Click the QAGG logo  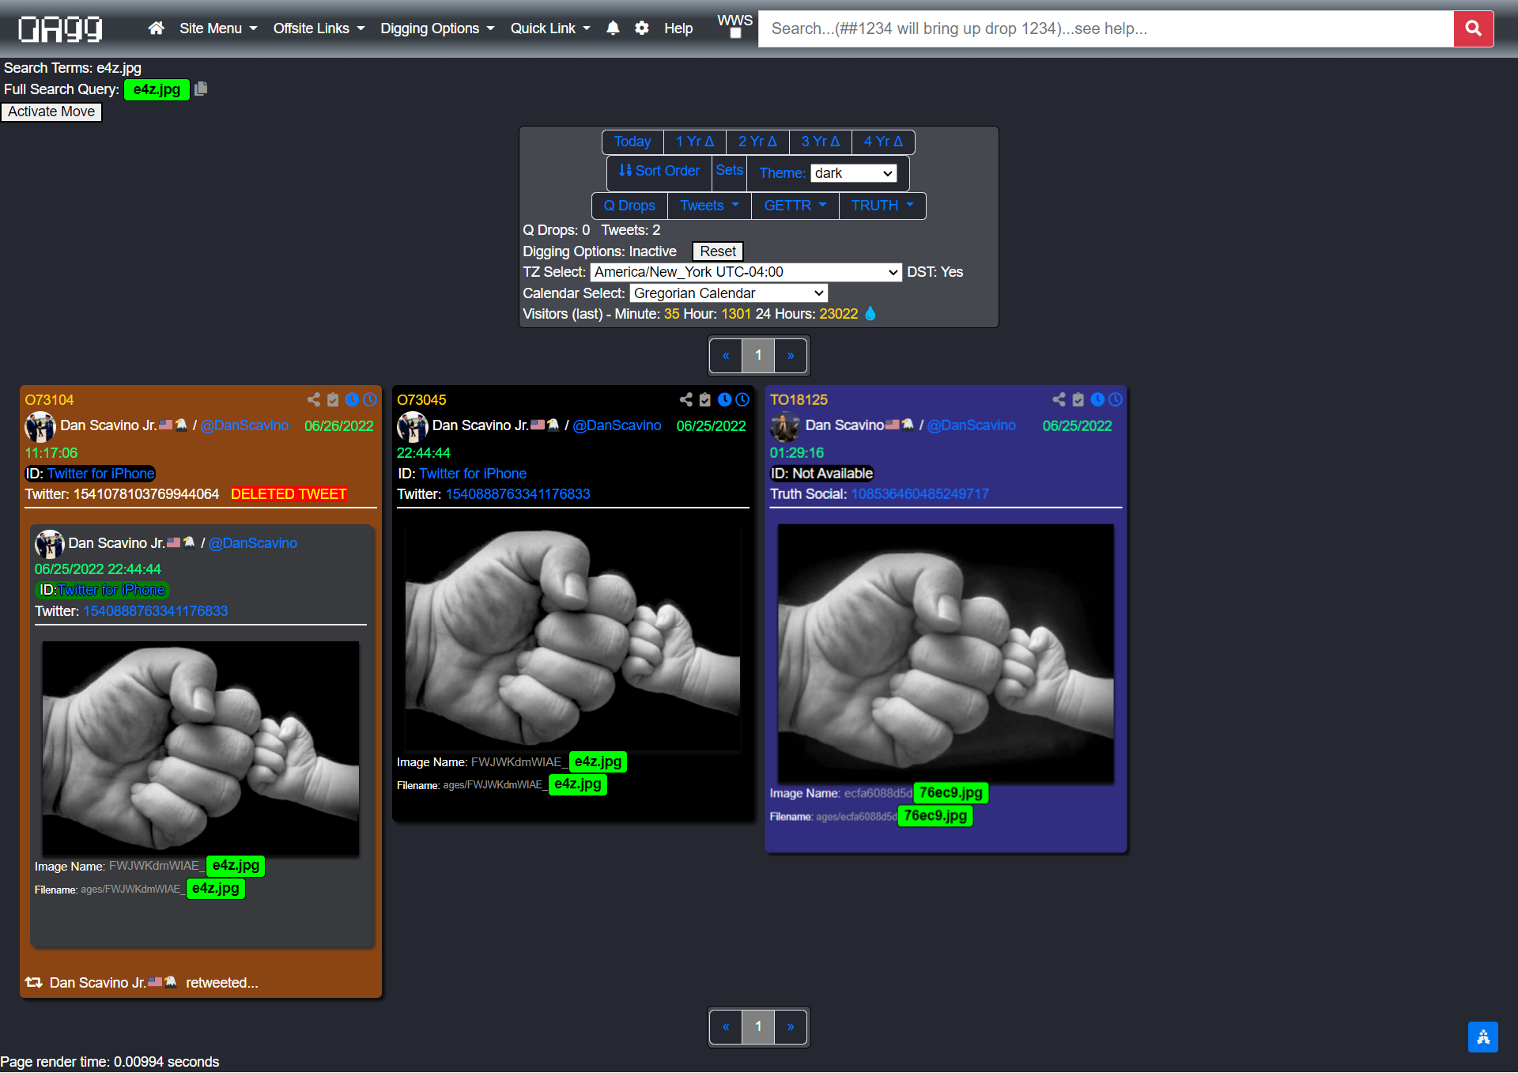coord(61,28)
